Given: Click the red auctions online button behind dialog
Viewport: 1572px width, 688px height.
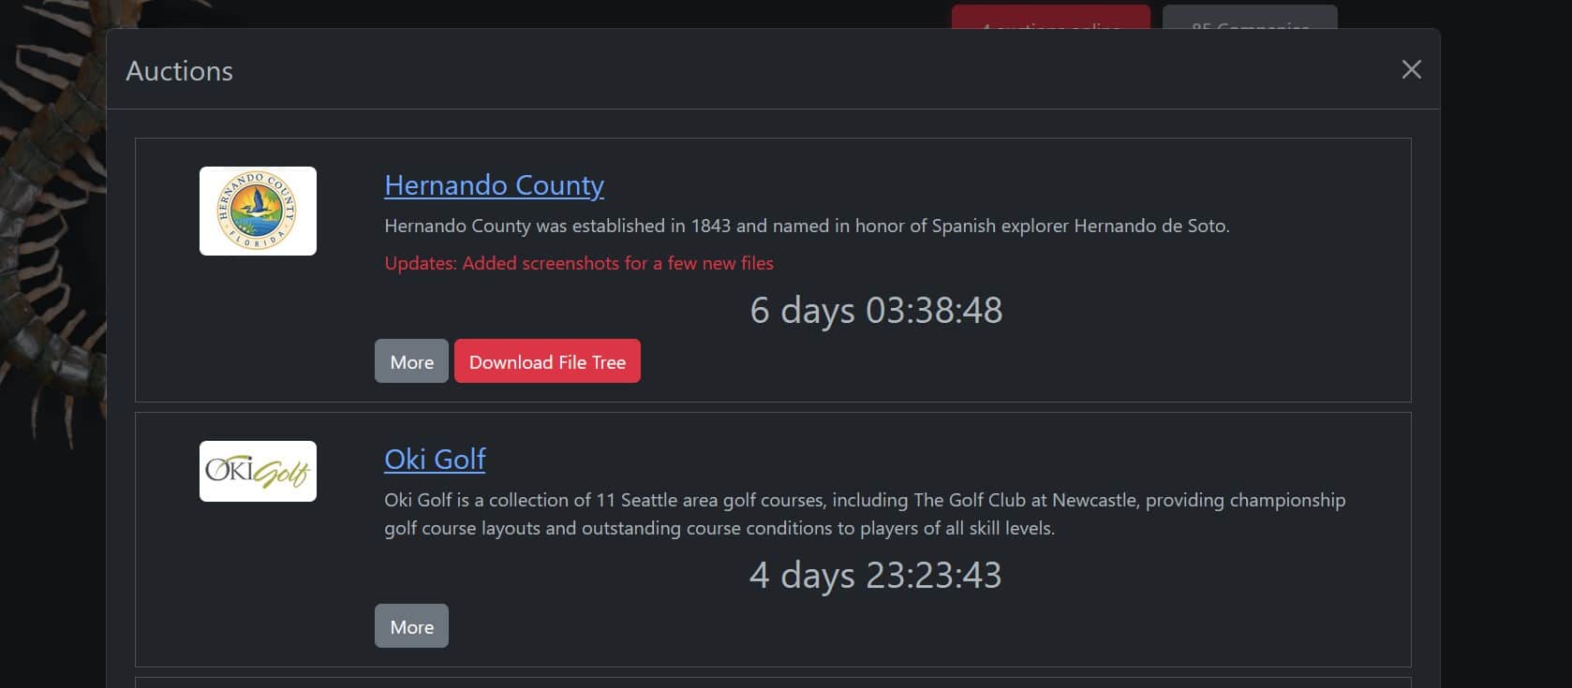Looking at the screenshot, I should click(x=1051, y=17).
